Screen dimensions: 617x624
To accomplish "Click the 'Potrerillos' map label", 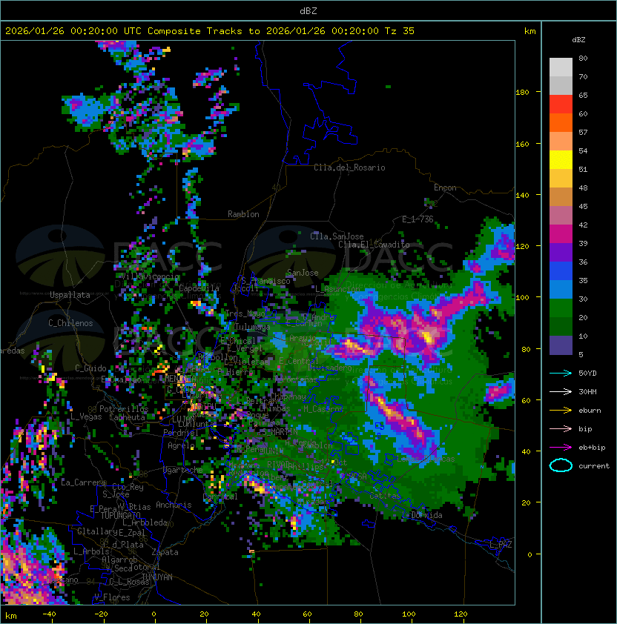I will click(124, 409).
